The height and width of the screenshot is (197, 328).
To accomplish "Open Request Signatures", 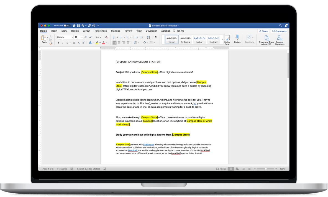I will [x=280, y=40].
